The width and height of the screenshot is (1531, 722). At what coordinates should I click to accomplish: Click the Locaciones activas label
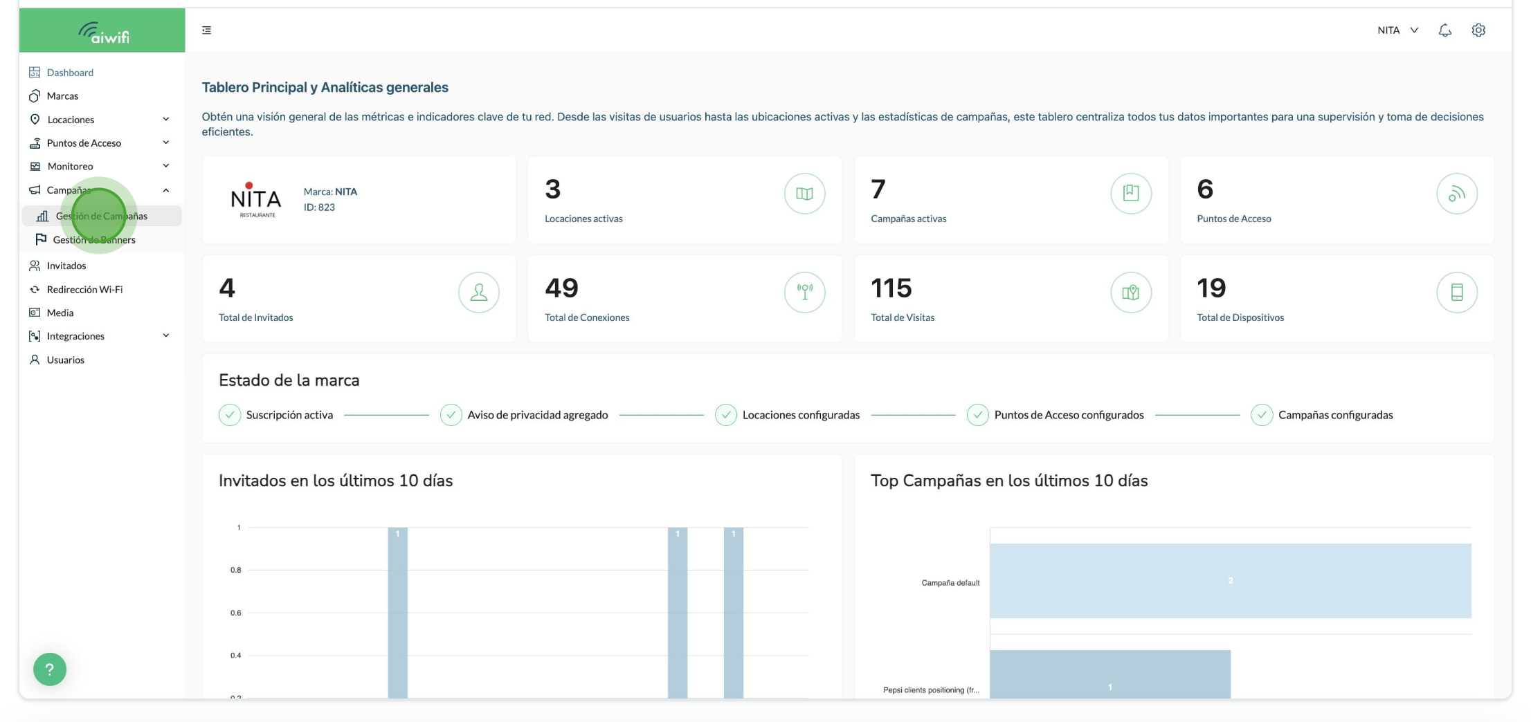[x=583, y=219]
